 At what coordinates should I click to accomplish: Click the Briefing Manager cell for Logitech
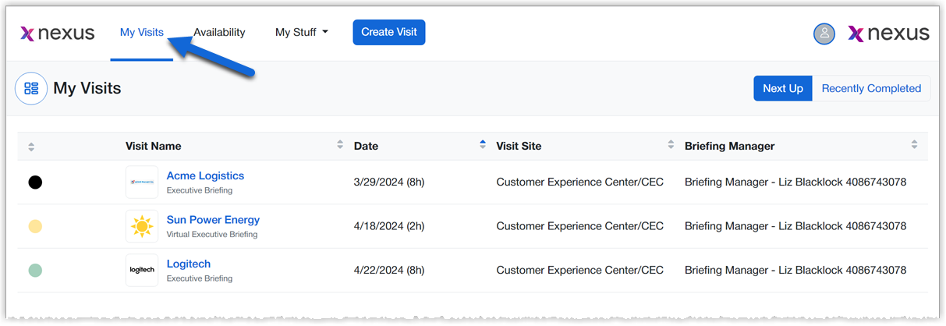[795, 271]
